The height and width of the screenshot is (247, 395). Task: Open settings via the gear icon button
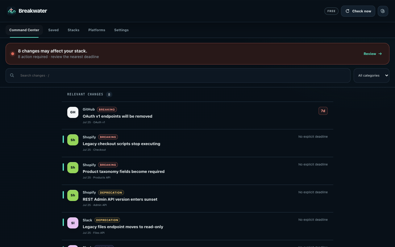coord(383,11)
